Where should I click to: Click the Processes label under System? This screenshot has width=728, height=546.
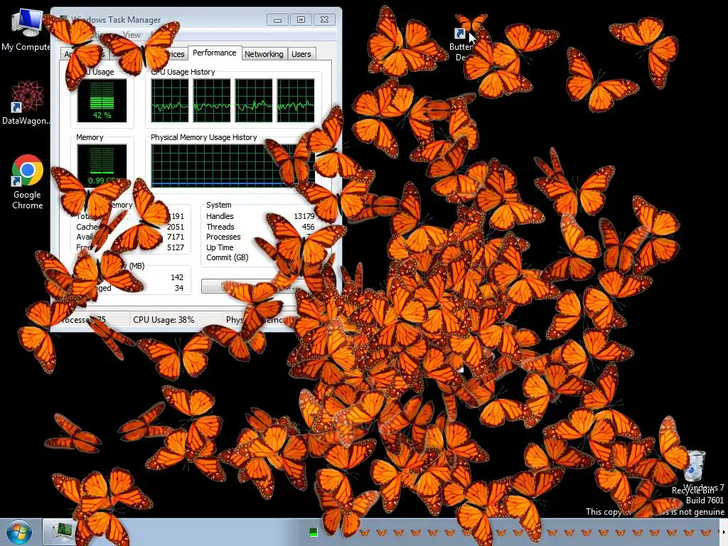[x=223, y=237]
